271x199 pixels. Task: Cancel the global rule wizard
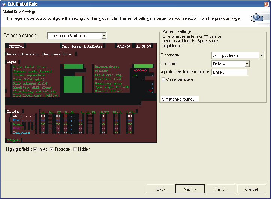point(251,189)
